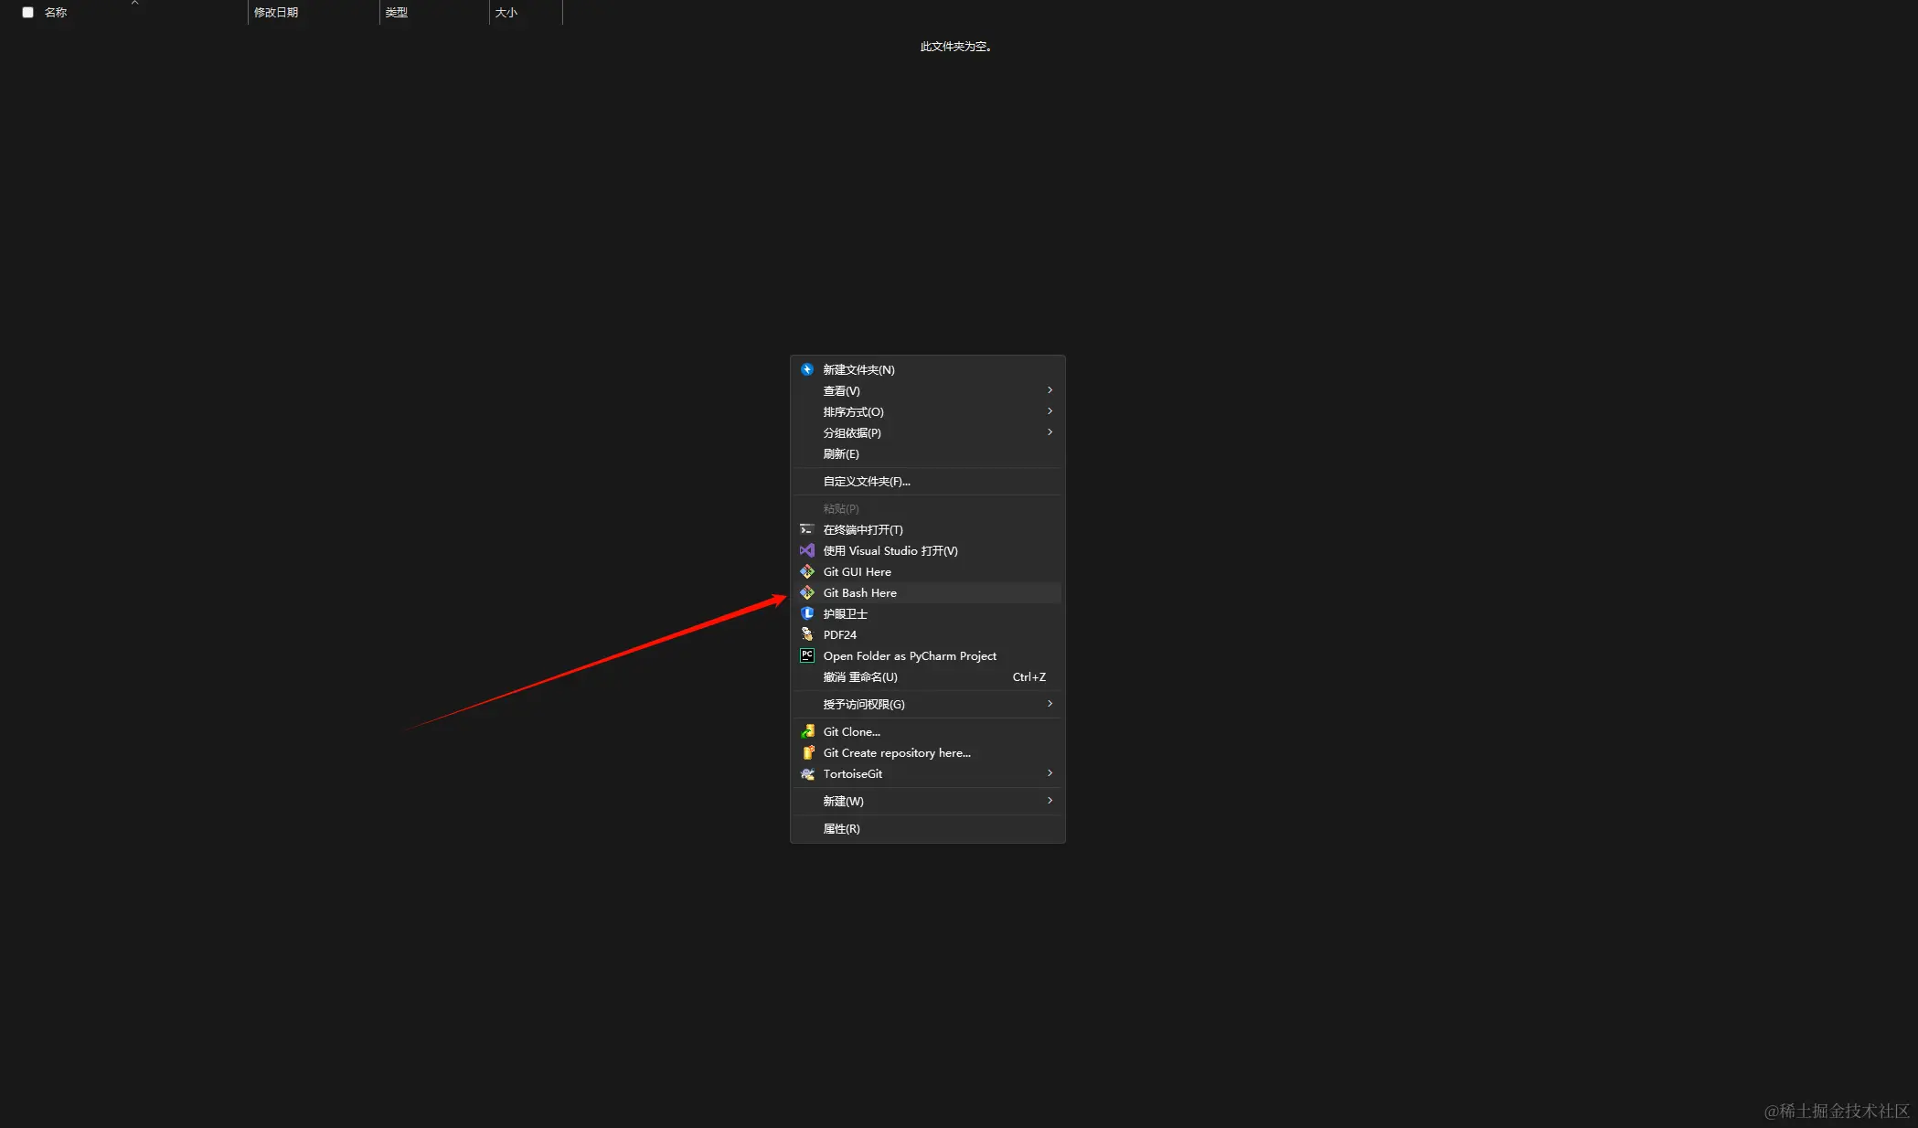Viewport: 1918px width, 1128px height.
Task: Expand the 新建(W) submenu arrow
Action: (1050, 801)
